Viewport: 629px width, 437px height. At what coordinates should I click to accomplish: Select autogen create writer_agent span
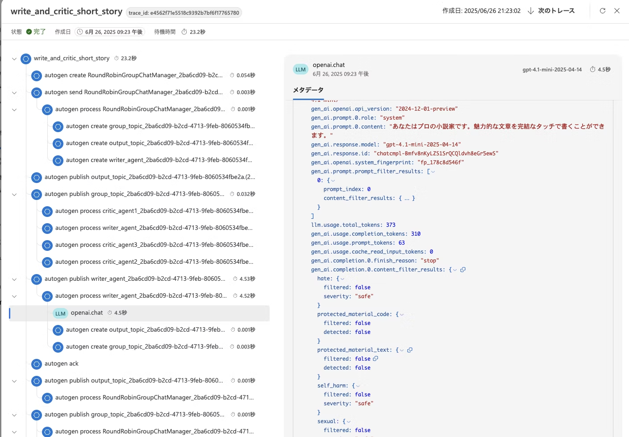pos(159,160)
